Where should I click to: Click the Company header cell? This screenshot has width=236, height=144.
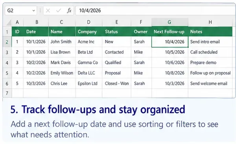[89, 31]
